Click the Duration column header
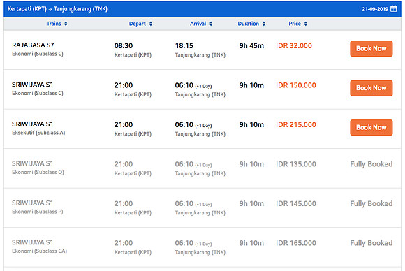This screenshot has height=271, width=405. (248, 24)
